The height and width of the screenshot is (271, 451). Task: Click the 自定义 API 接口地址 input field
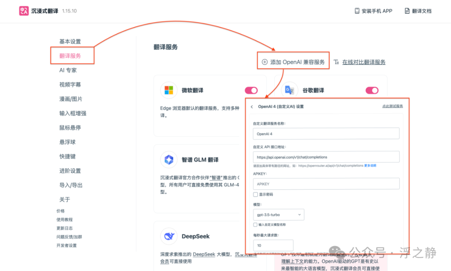pos(326,157)
